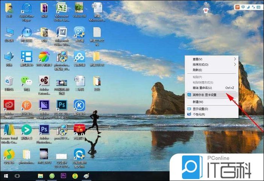
Task: Launch Adobe Media Encoder shortcut
Action: coord(44,105)
